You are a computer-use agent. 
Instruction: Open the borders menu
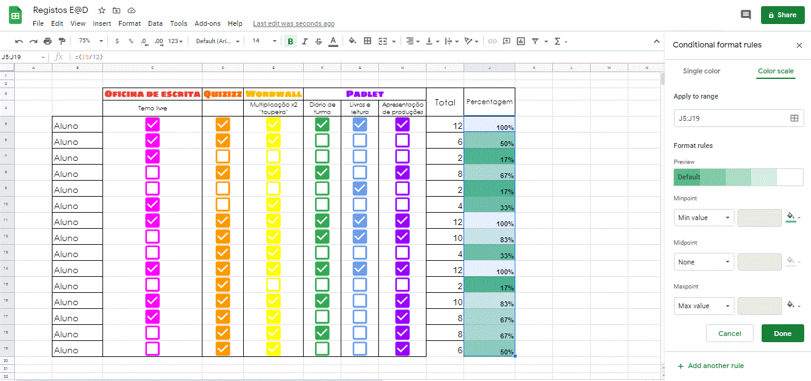click(x=368, y=41)
